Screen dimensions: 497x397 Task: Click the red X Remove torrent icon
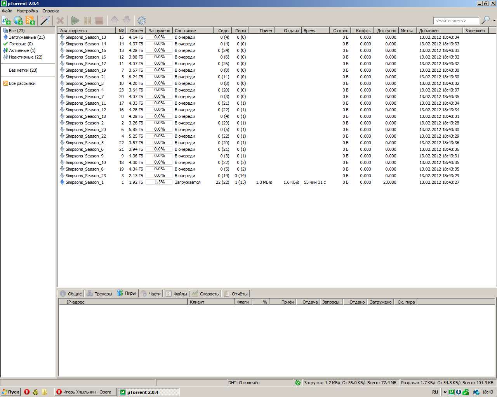click(60, 20)
